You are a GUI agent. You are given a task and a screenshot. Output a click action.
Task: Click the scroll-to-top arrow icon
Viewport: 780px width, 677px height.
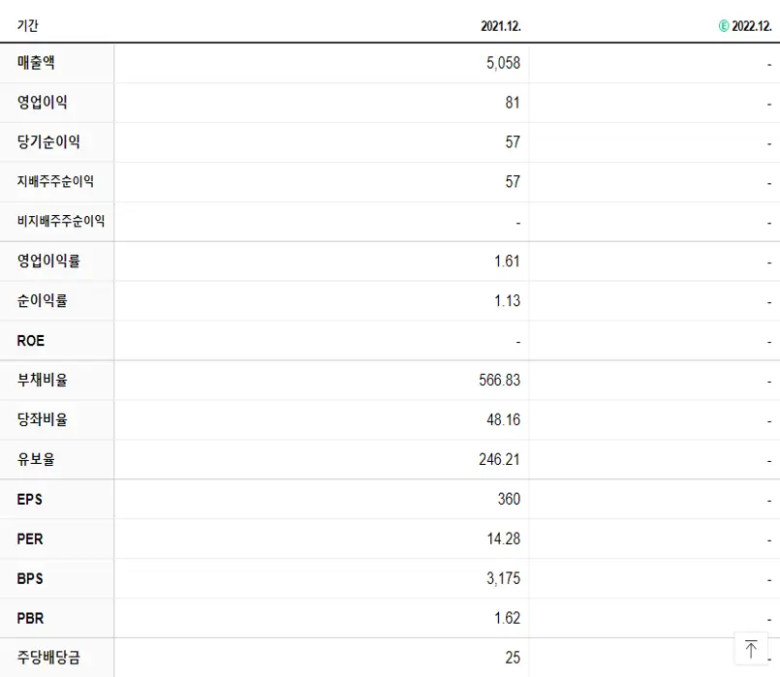(x=751, y=649)
